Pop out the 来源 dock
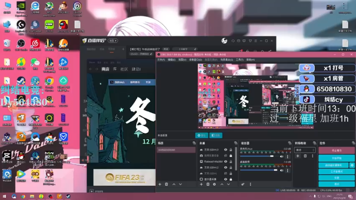 (x=236, y=143)
